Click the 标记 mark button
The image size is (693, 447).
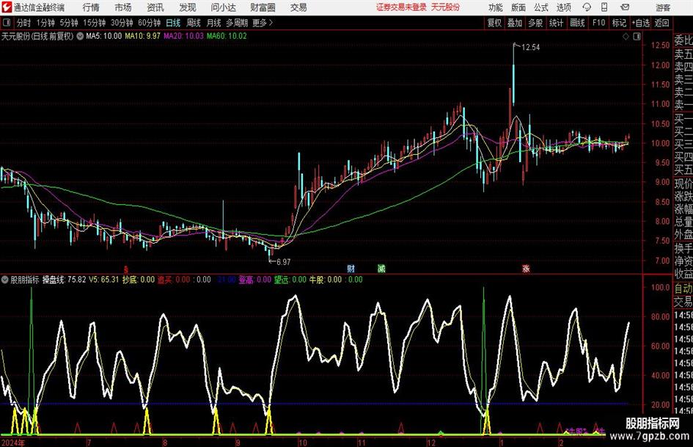(619, 23)
